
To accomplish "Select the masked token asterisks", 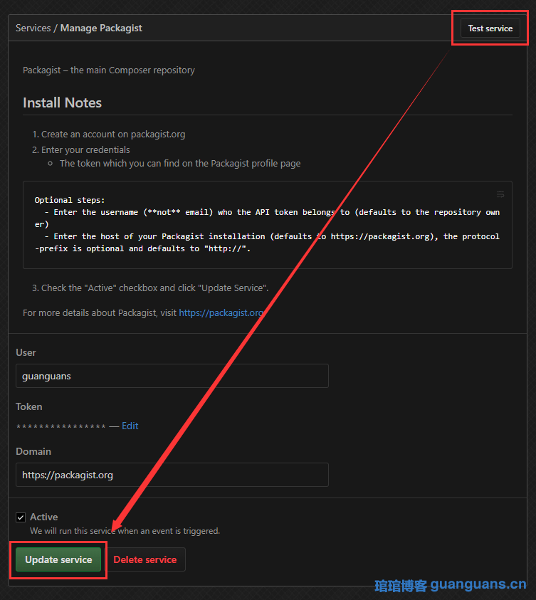I will pos(61,426).
